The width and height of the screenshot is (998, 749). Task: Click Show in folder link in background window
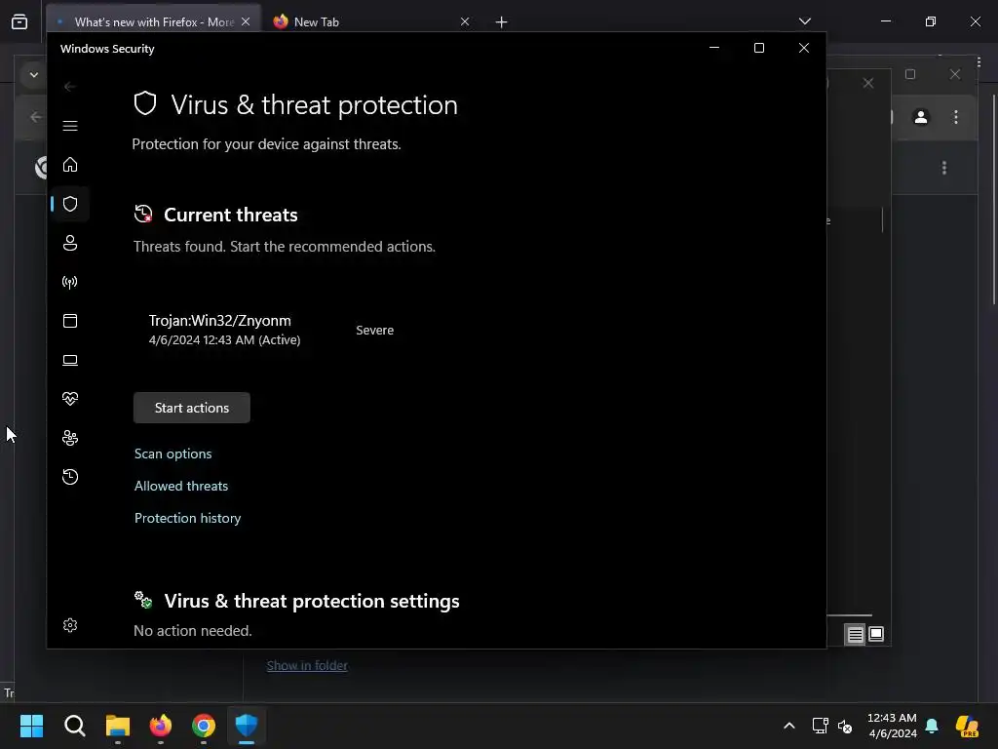coord(307,665)
